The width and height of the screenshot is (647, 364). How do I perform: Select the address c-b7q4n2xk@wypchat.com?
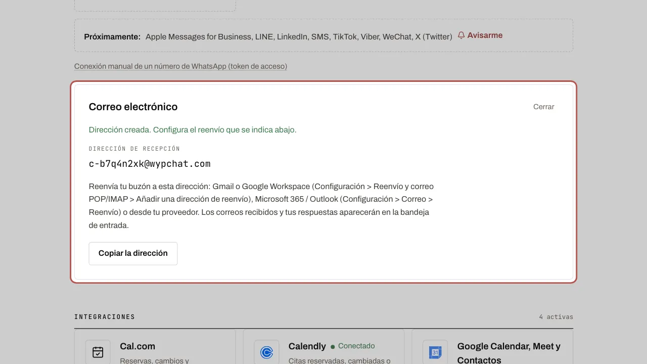[150, 164]
